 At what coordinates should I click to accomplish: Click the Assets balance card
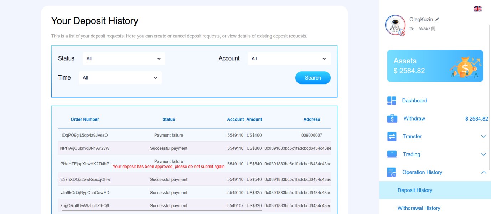point(435,66)
